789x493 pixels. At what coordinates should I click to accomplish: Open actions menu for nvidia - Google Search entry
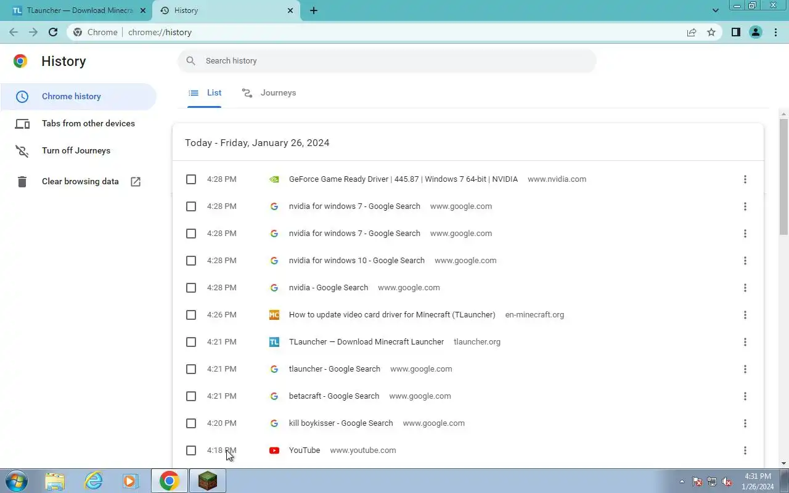coord(745,288)
